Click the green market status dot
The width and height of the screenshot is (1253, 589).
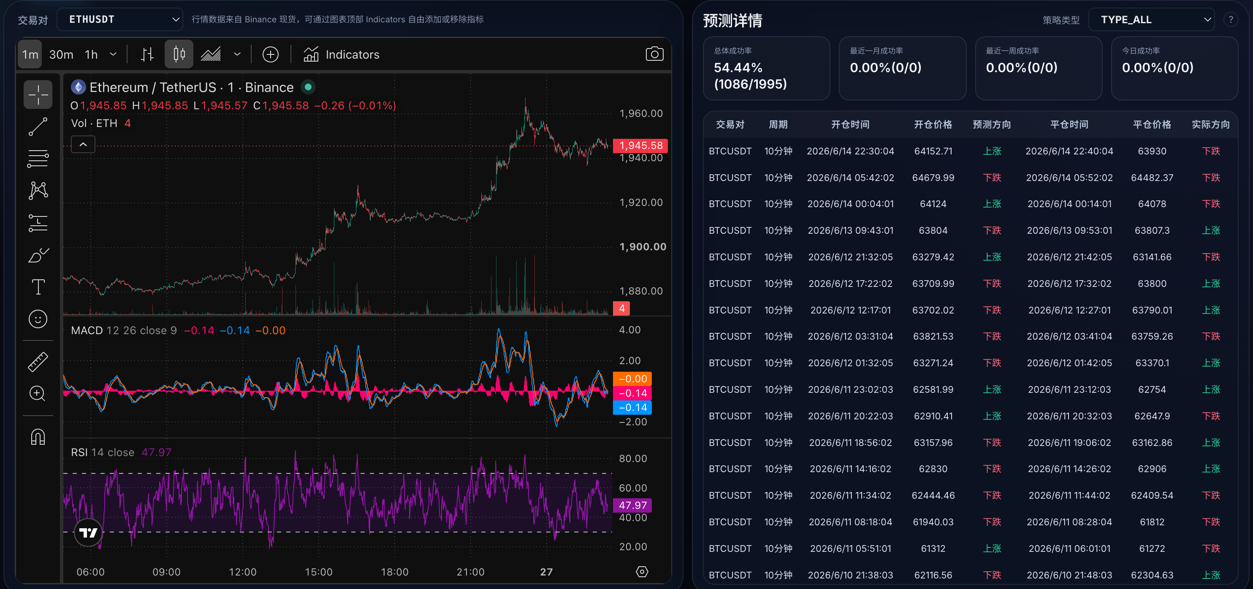tap(308, 87)
